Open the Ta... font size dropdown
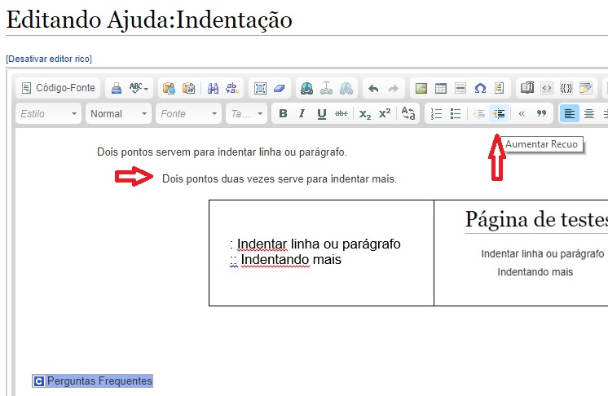Image resolution: width=608 pixels, height=396 pixels. click(x=247, y=113)
